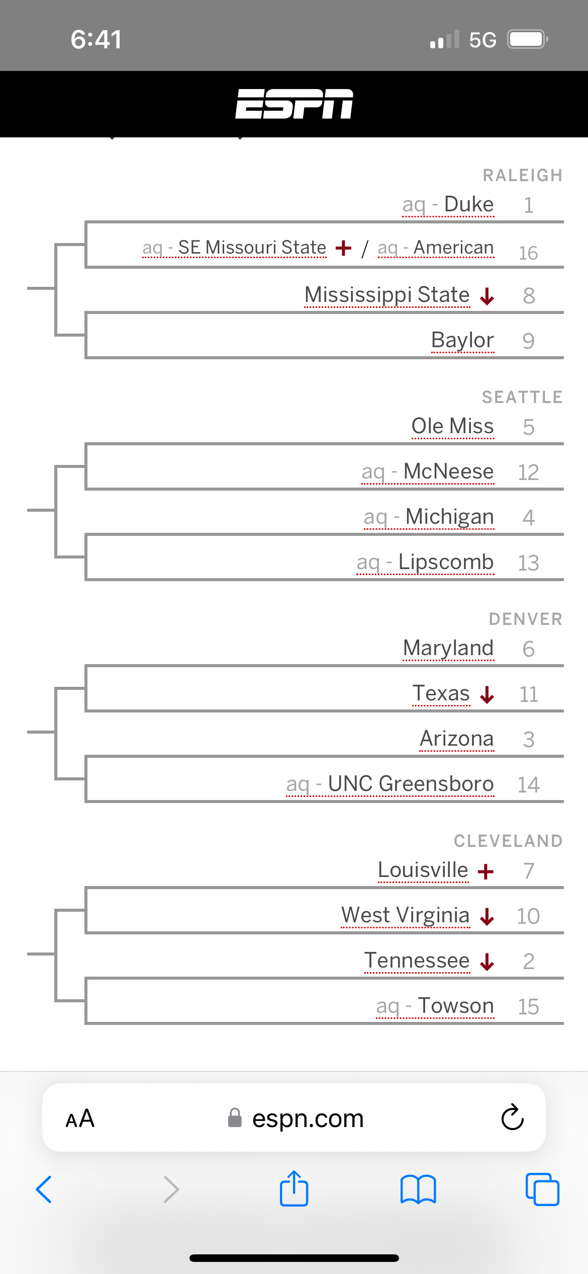Viewport: 588px width, 1274px height.
Task: Open the Safari share sheet
Action: coord(294,1188)
